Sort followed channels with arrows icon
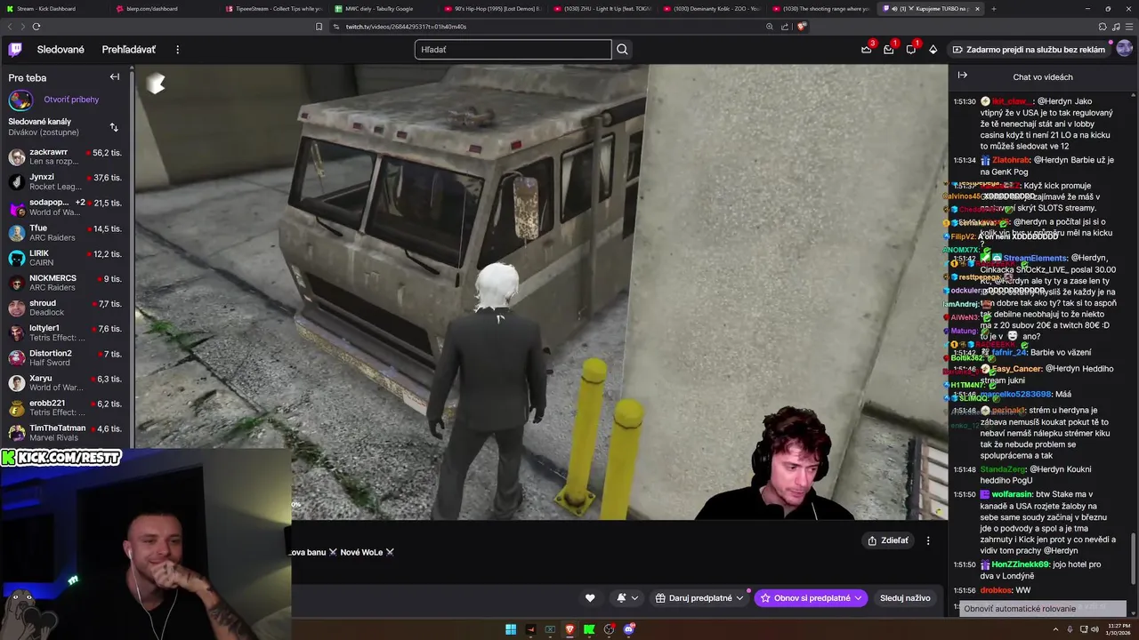The height and width of the screenshot is (640, 1139). point(114,127)
